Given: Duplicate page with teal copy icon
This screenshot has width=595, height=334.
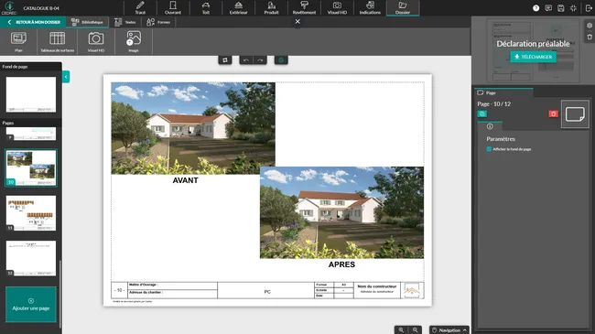Looking at the screenshot, I should point(481,113).
